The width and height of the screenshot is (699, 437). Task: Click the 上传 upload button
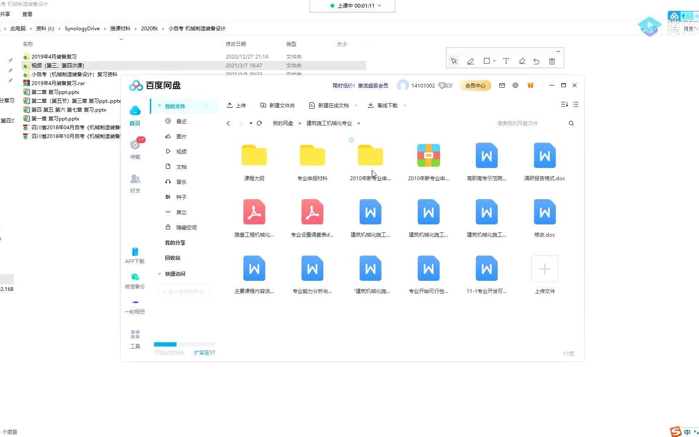236,105
